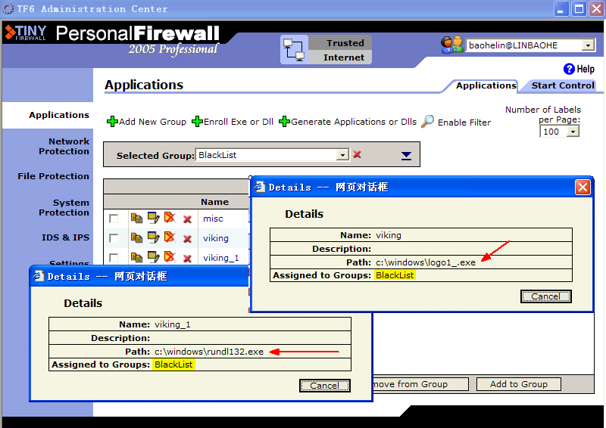Image resolution: width=606 pixels, height=428 pixels.
Task: Click the edit icon in the viking row
Action: (x=154, y=237)
